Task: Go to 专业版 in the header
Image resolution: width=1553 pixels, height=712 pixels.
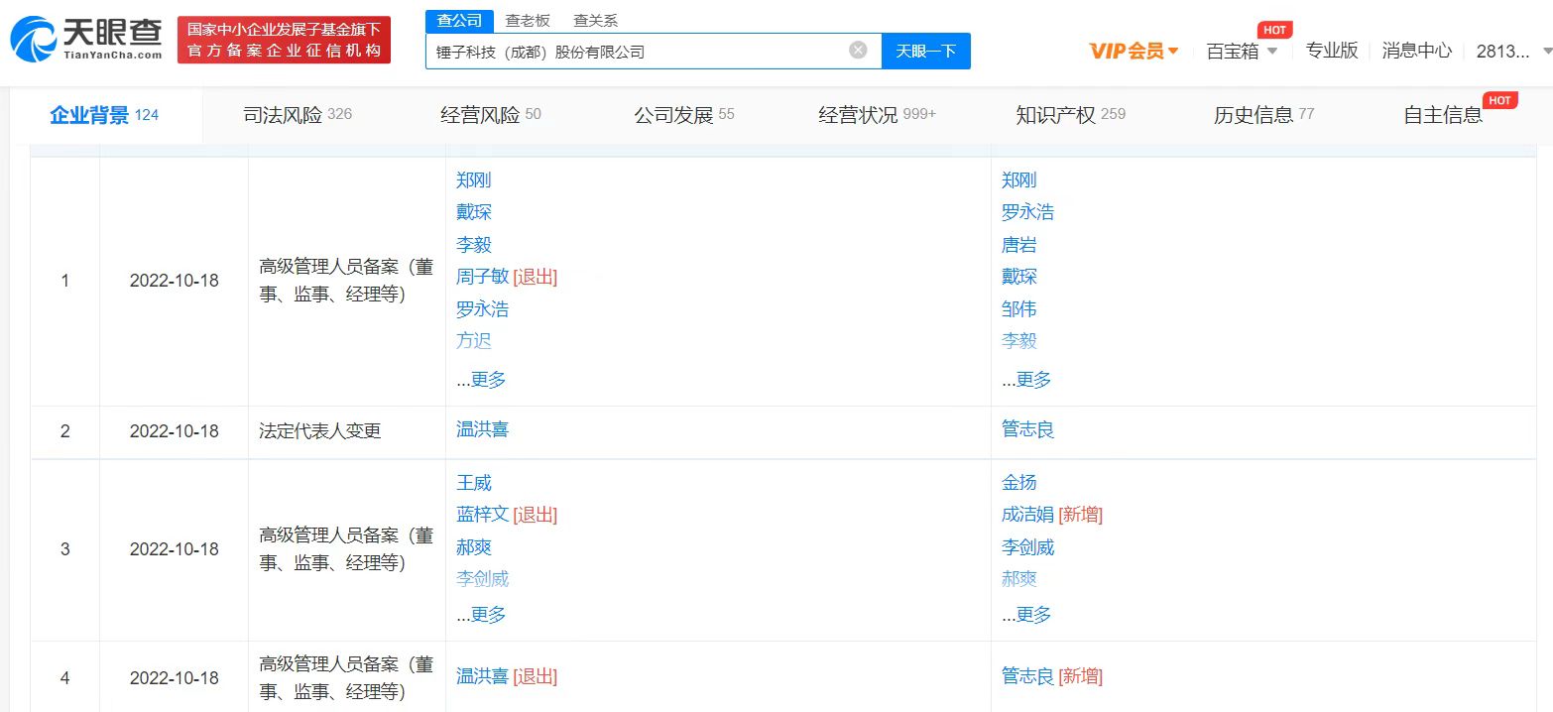Action: pyautogui.click(x=1331, y=51)
